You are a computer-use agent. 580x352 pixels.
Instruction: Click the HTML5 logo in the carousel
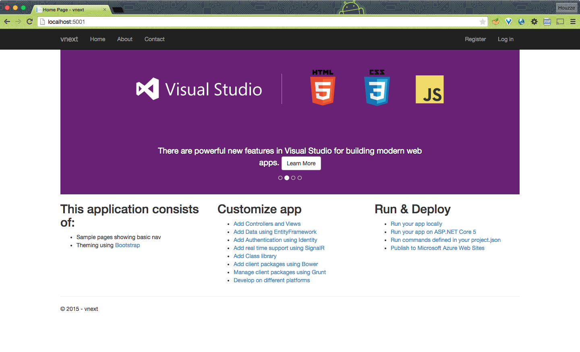tap(323, 87)
